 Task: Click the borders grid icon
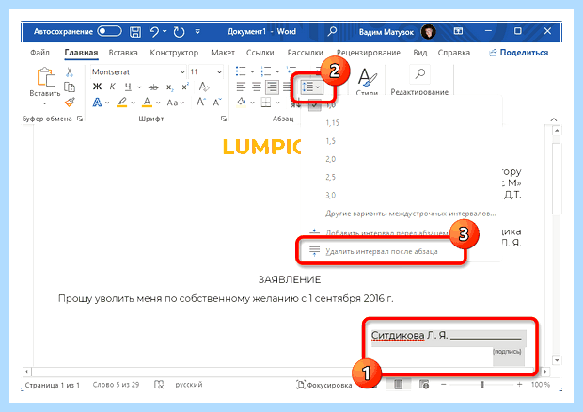tap(266, 102)
